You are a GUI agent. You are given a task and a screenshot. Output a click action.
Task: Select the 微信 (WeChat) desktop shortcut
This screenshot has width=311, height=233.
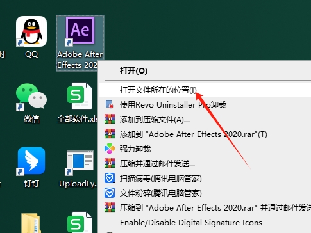(31, 97)
